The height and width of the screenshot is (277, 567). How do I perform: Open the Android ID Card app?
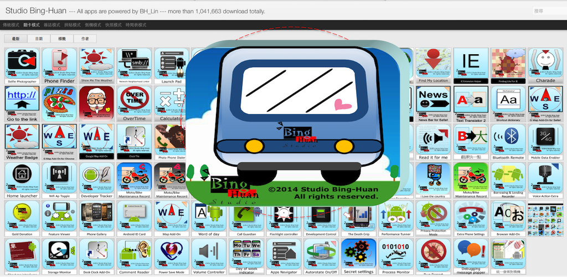point(134,218)
